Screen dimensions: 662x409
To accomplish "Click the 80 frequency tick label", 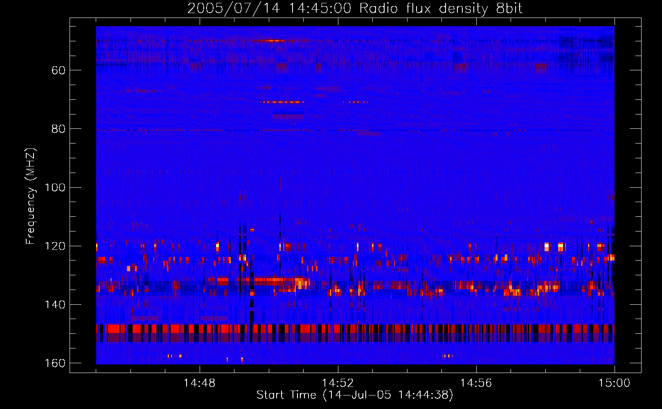I will [x=59, y=129].
